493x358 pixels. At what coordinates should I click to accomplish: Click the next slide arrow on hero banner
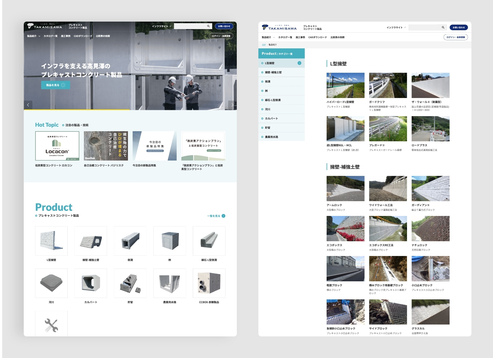[x=232, y=105]
